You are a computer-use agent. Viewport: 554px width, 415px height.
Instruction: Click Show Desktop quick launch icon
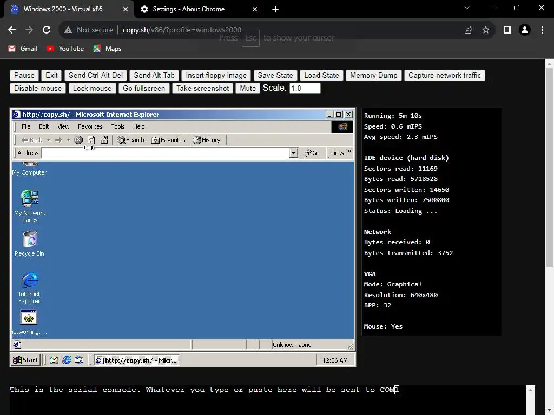point(54,360)
